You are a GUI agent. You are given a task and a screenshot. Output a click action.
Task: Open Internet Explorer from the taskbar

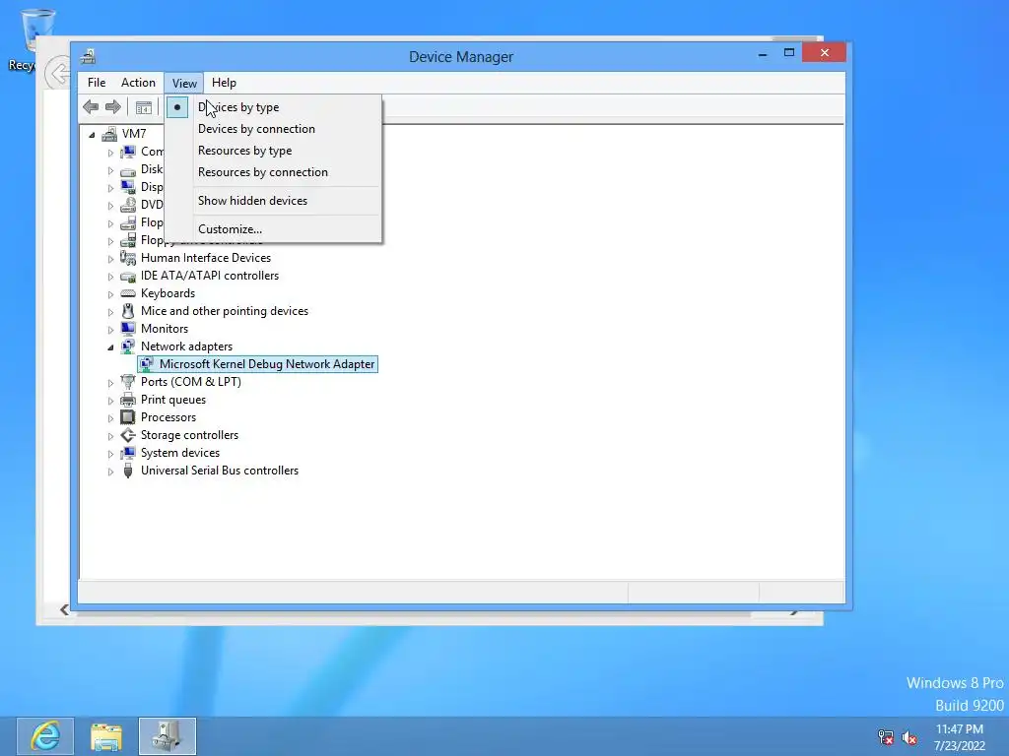[45, 736]
